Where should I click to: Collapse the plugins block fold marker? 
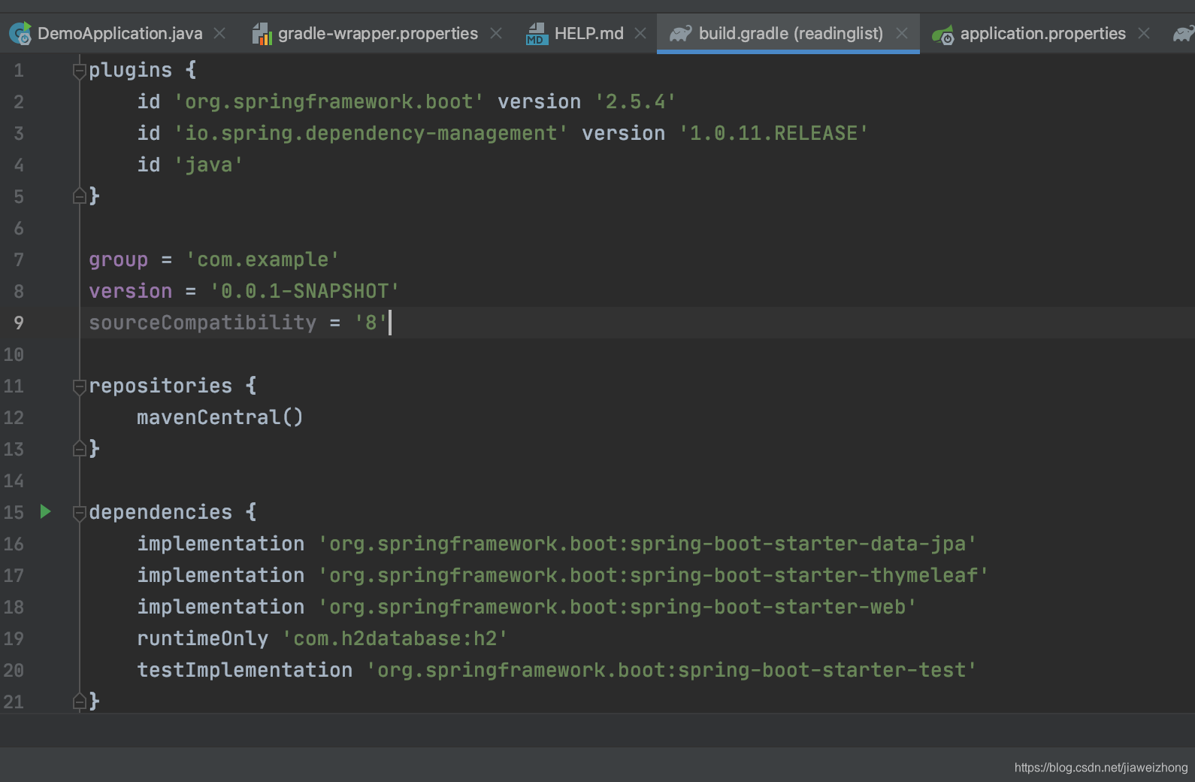(79, 71)
